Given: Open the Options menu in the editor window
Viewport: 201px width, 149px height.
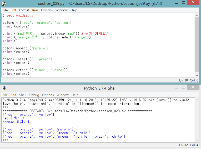Looking at the screenshot, I should pos(47,10).
